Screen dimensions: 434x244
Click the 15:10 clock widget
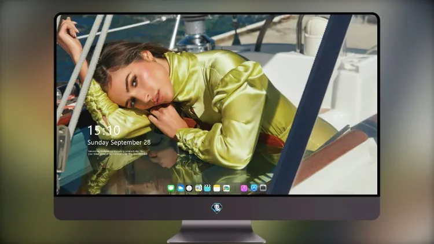[104, 130]
